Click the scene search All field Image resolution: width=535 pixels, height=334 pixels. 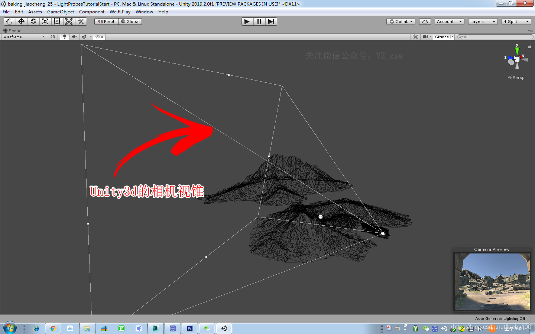(496, 37)
